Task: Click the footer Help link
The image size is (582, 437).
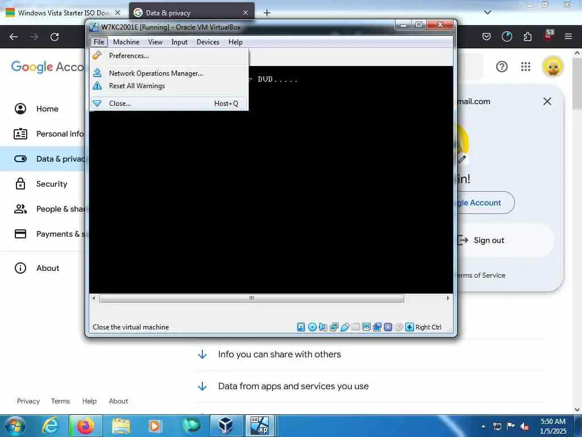Action: click(x=89, y=401)
